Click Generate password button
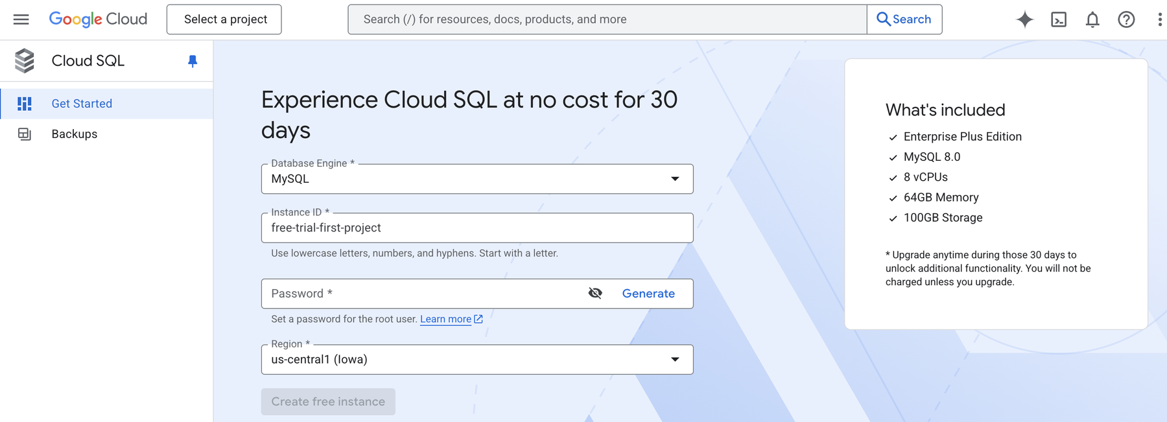1167x422 pixels. click(648, 294)
